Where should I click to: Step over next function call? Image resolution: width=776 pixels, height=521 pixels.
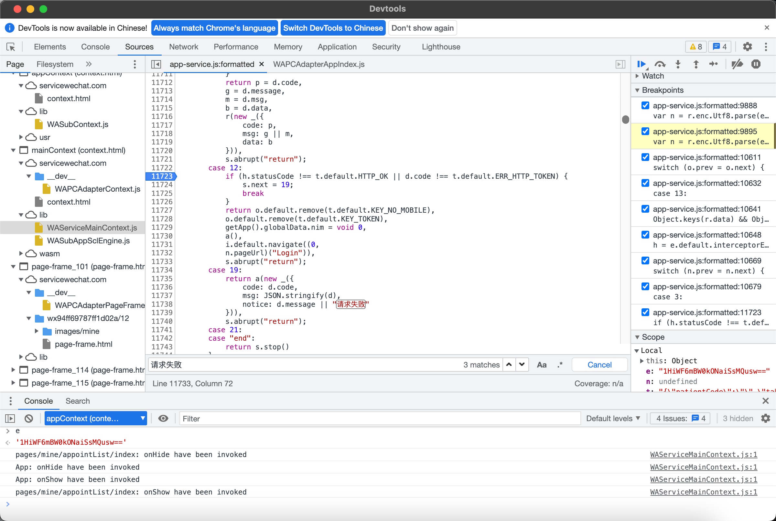[x=660, y=64]
